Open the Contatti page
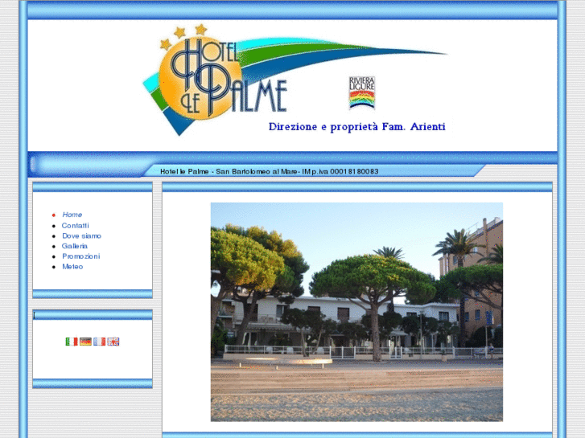 (76, 226)
